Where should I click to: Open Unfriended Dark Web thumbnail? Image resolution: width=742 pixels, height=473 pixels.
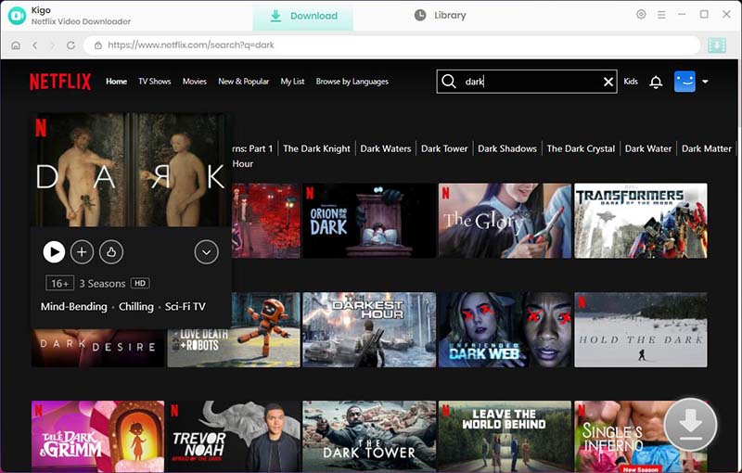pyautogui.click(x=505, y=329)
